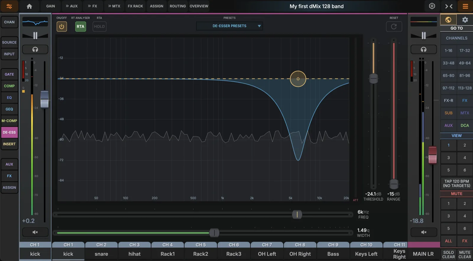
Task: Toggle the RTA HOLD button
Action: point(99,27)
